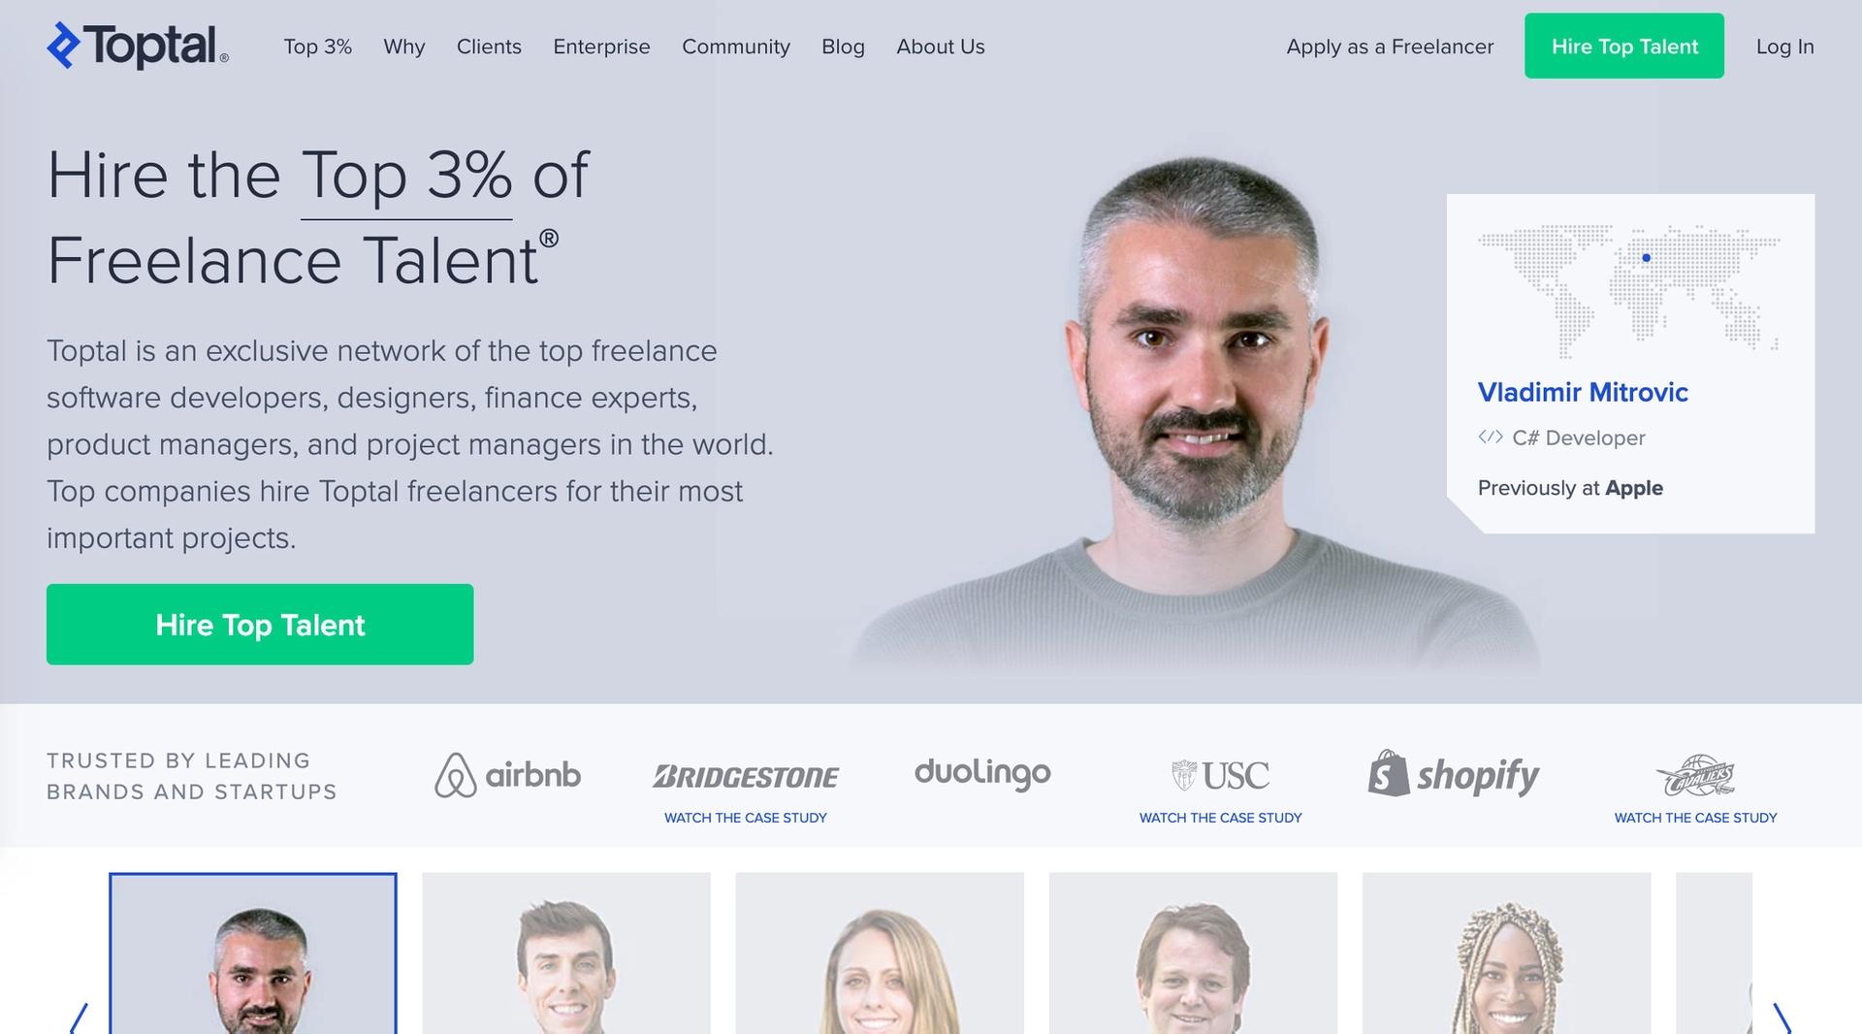Advance carousel with right chevron arrow
The image size is (1862, 1034).
1782,1018
